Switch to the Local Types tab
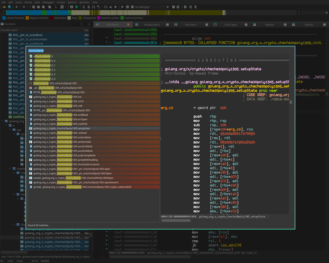The height and width of the screenshot is (263, 329). pyautogui.click(x=230, y=25)
